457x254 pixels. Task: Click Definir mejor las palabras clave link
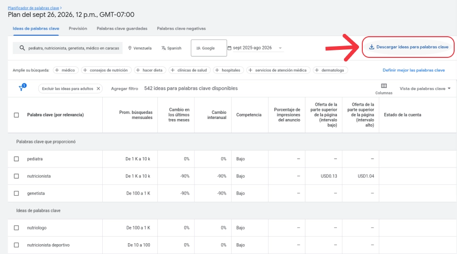[414, 70]
